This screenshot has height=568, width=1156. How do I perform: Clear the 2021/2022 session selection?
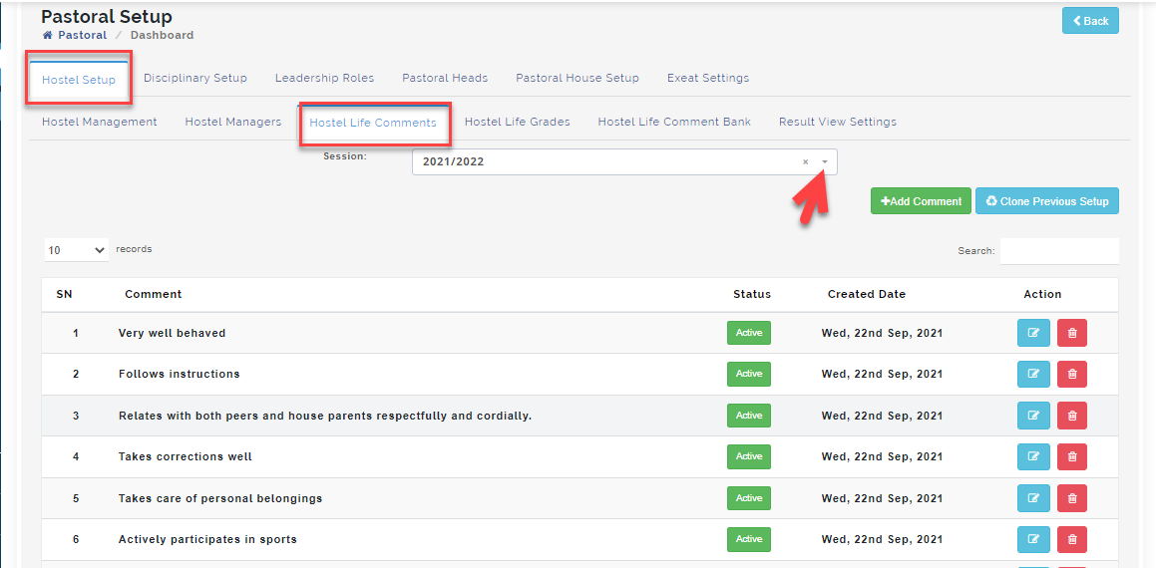[x=805, y=162]
